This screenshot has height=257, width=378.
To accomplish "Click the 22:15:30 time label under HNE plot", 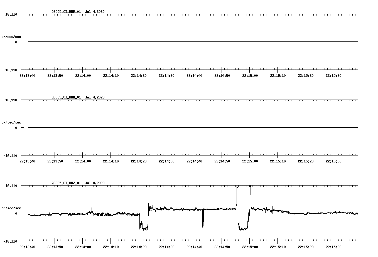I will click(333, 75).
